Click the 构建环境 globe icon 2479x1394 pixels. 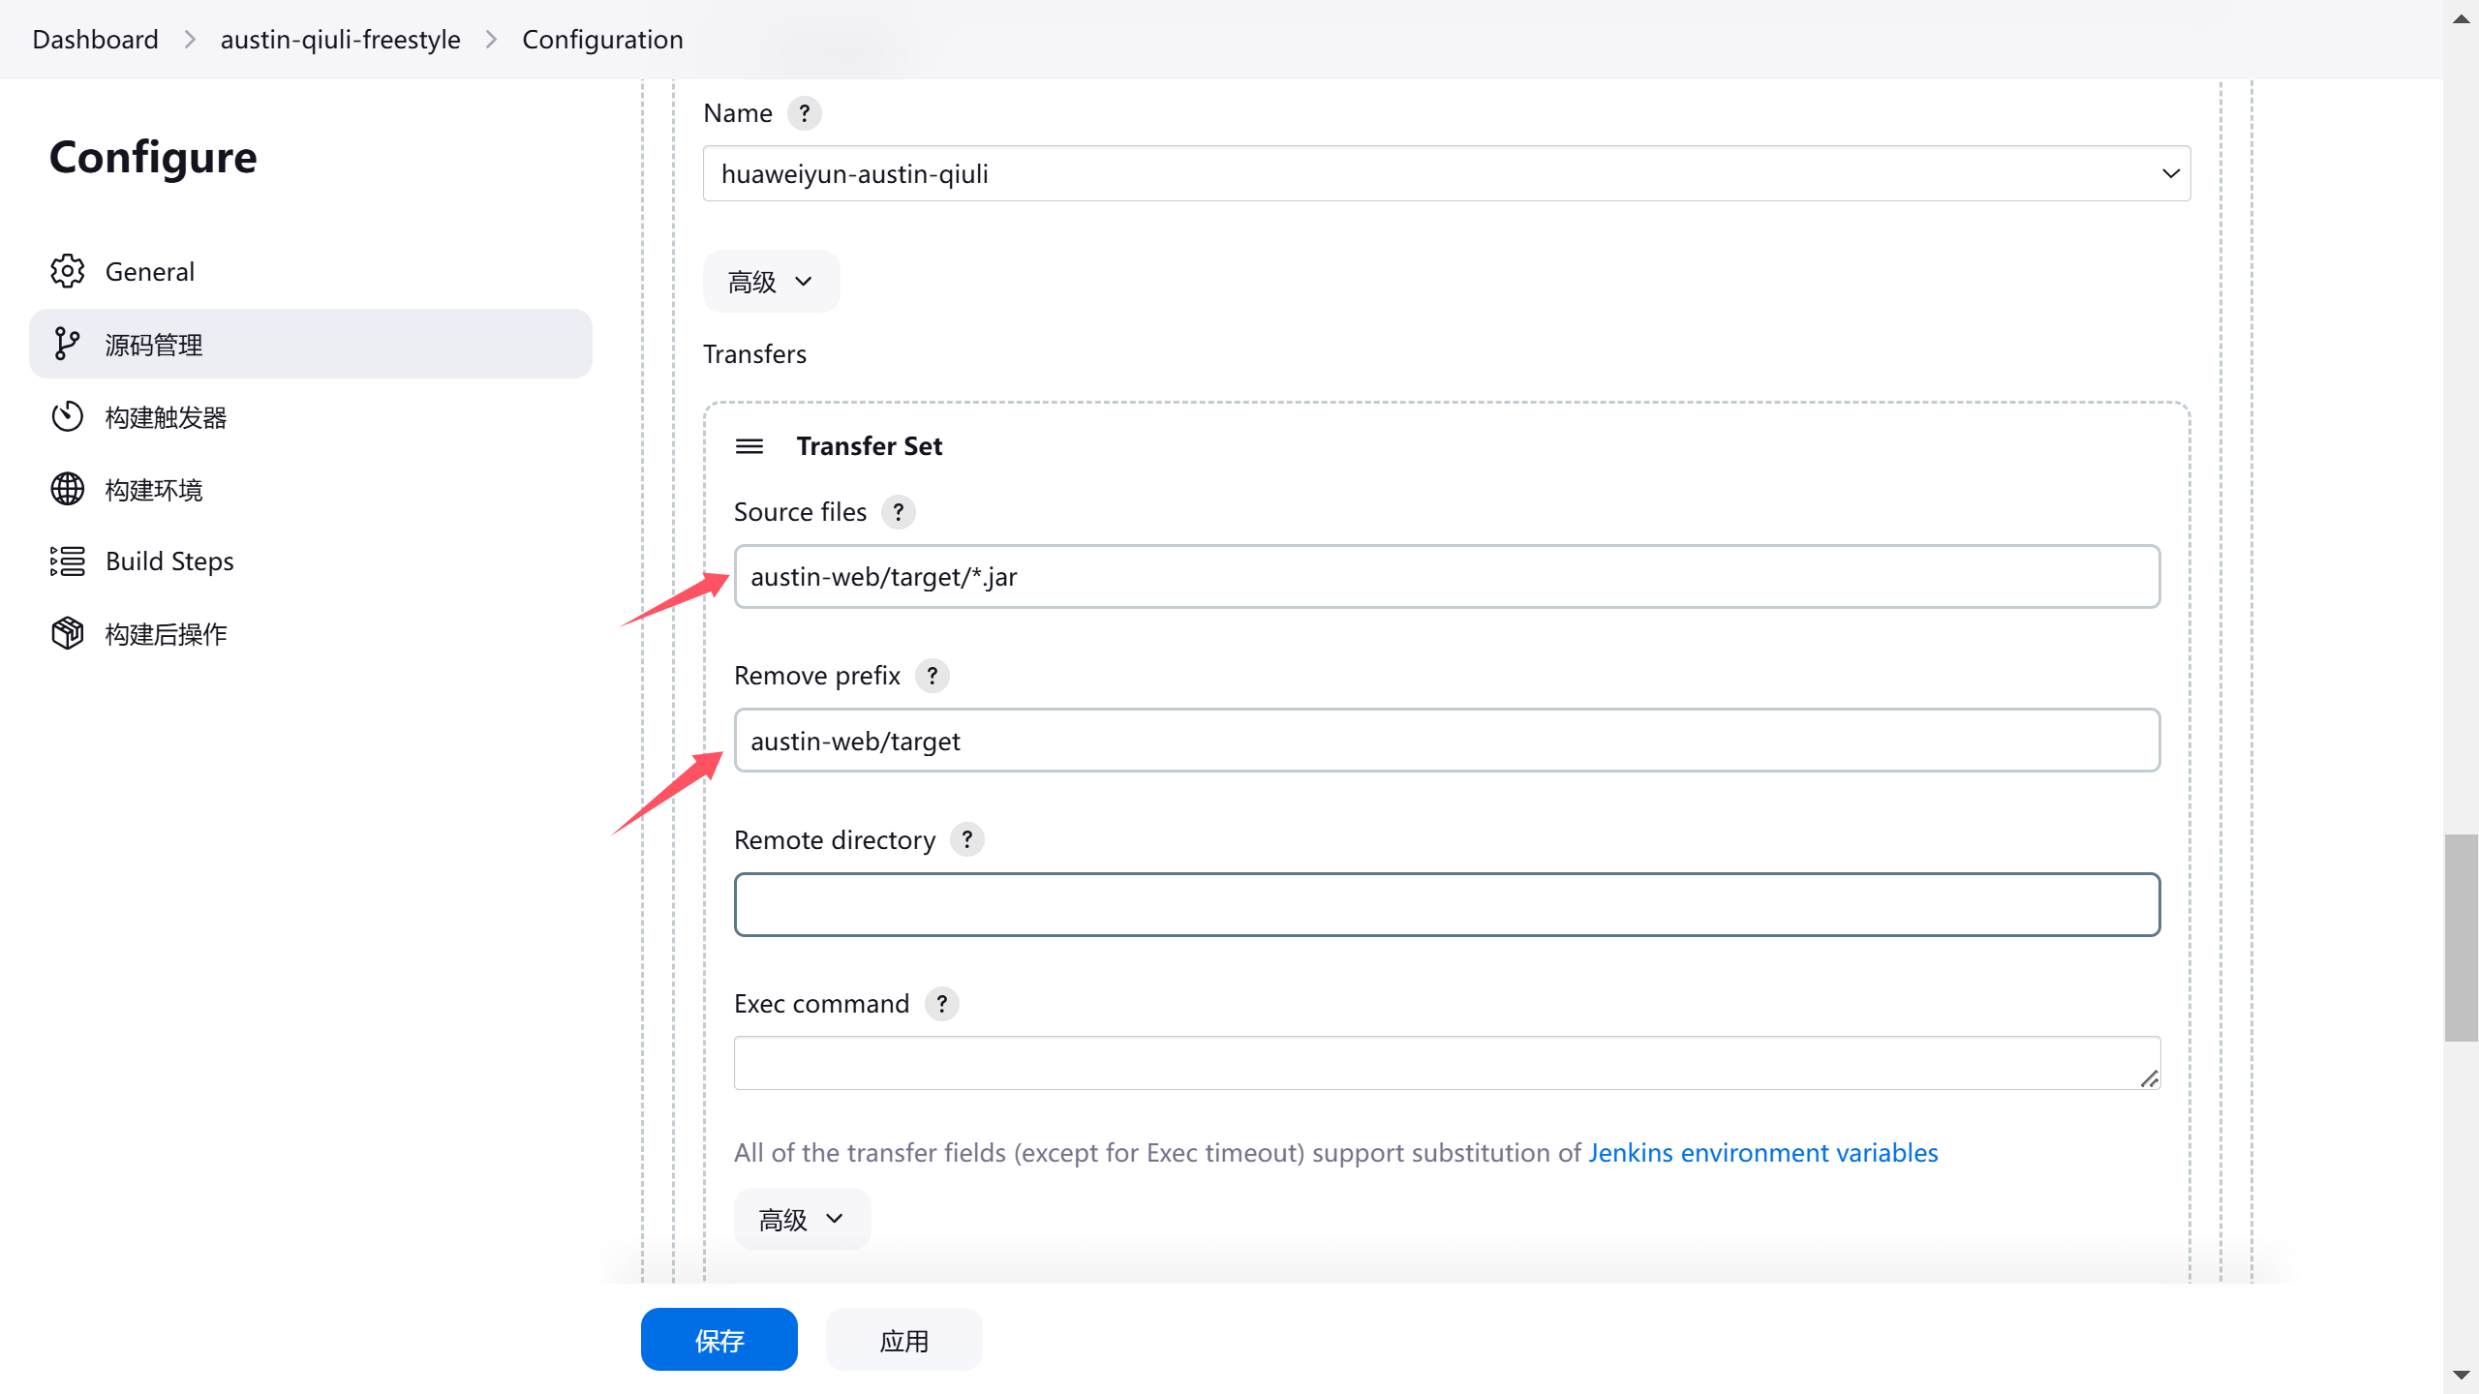pos(67,490)
